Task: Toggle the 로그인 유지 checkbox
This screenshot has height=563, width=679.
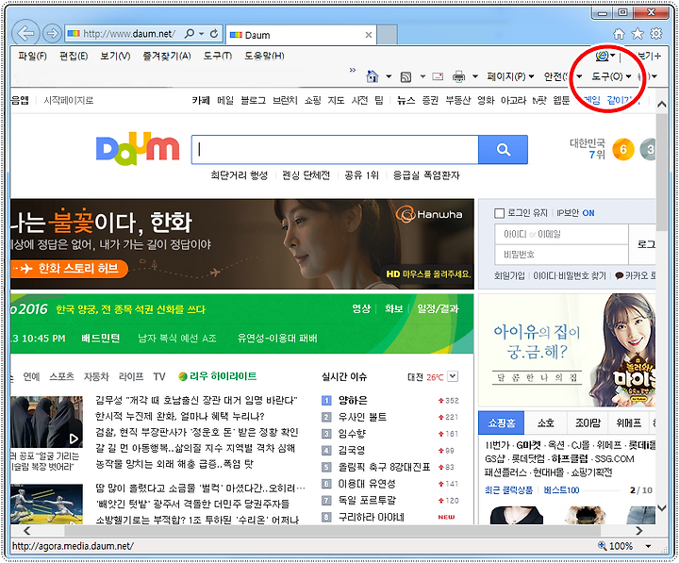Action: click(499, 213)
